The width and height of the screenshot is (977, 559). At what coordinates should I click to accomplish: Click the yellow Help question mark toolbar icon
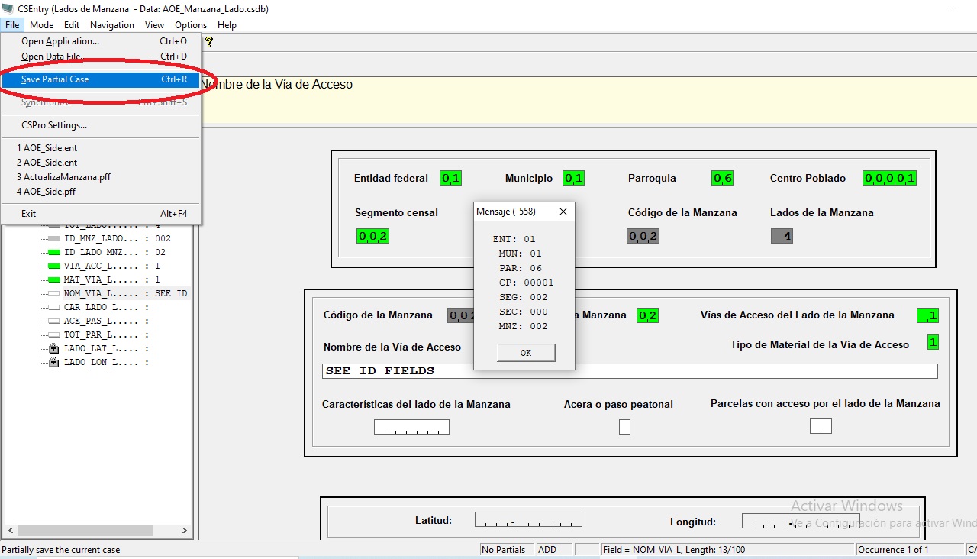click(209, 42)
